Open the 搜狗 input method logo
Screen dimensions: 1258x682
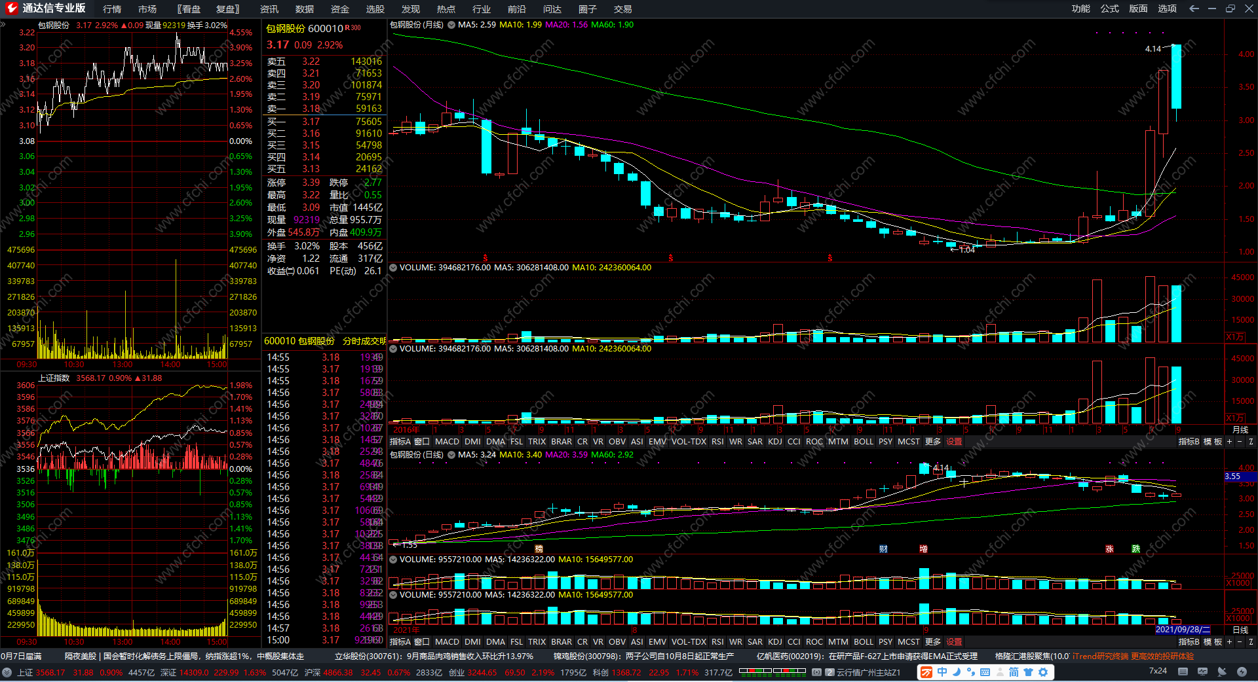[x=926, y=672]
